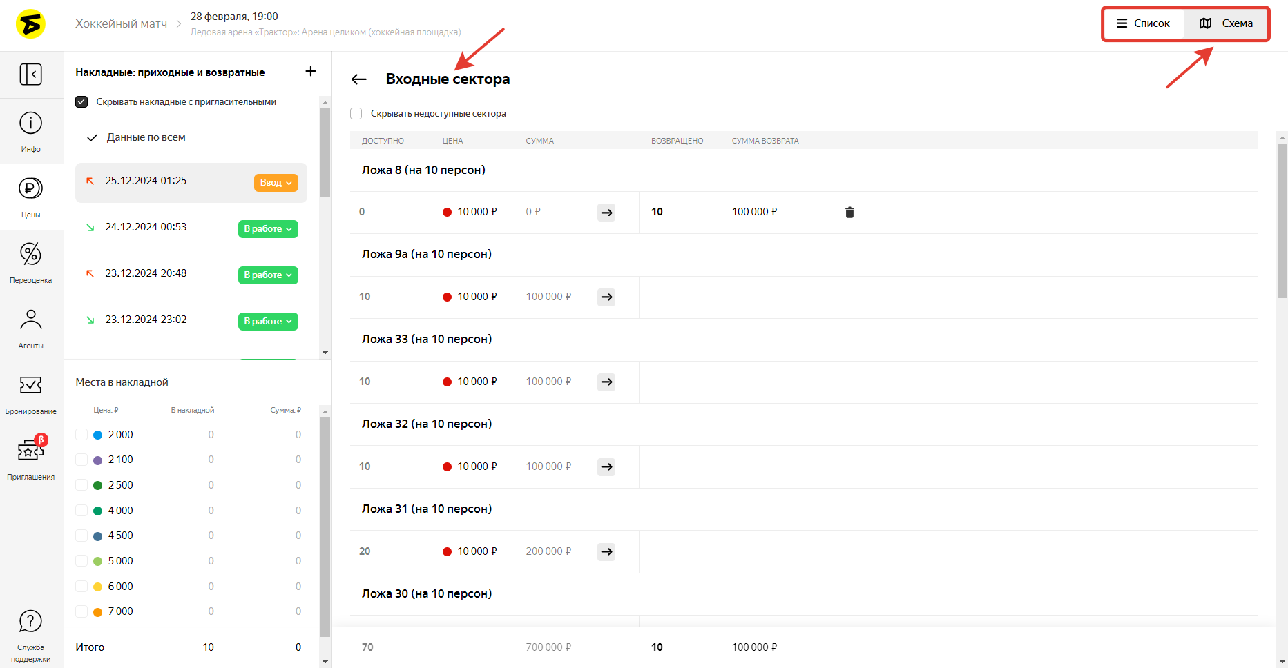Expand В работе status for 24.12.2024 00:53

coord(268,229)
